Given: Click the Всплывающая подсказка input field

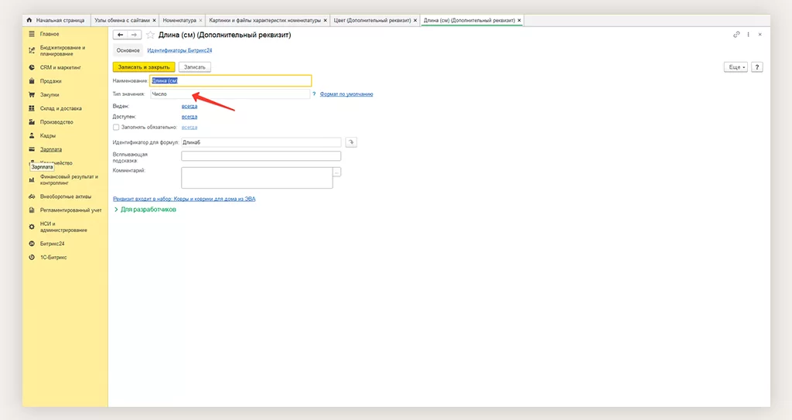Looking at the screenshot, I should 261,155.
